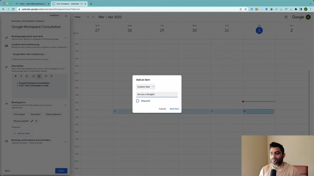Viewport: 314px width, 176px height.
Task: Share this page icon in address bar
Action: click(241, 9)
